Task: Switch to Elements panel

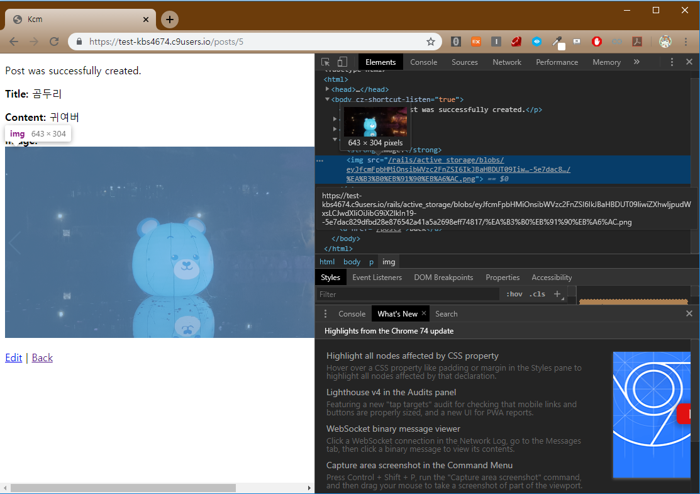Action: [x=381, y=62]
